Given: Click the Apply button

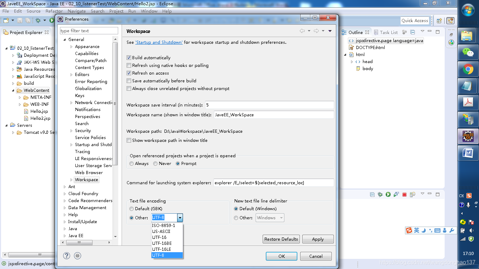Looking at the screenshot, I should (318, 239).
